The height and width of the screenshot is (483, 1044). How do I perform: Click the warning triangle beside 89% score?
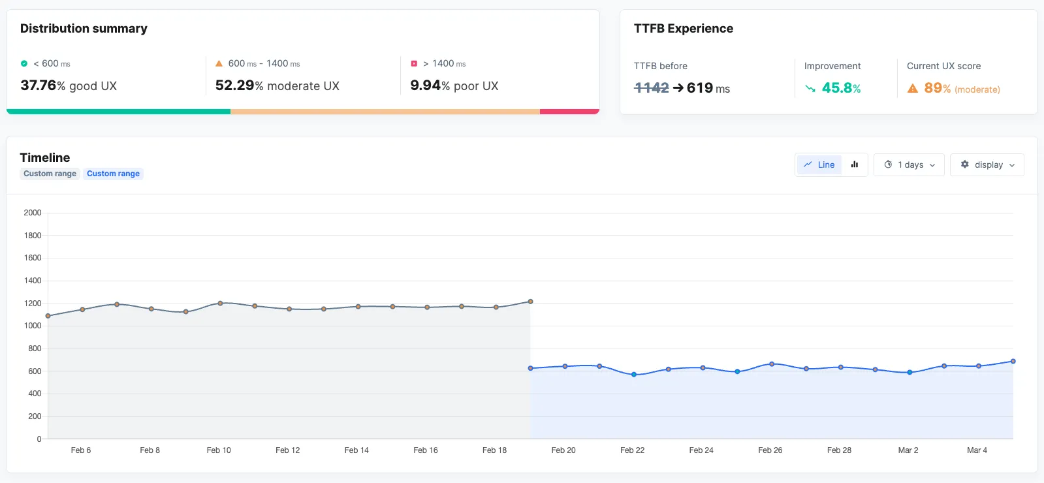(913, 89)
